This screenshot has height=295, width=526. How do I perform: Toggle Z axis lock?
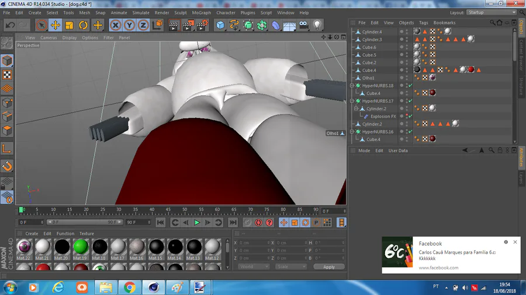tap(143, 25)
